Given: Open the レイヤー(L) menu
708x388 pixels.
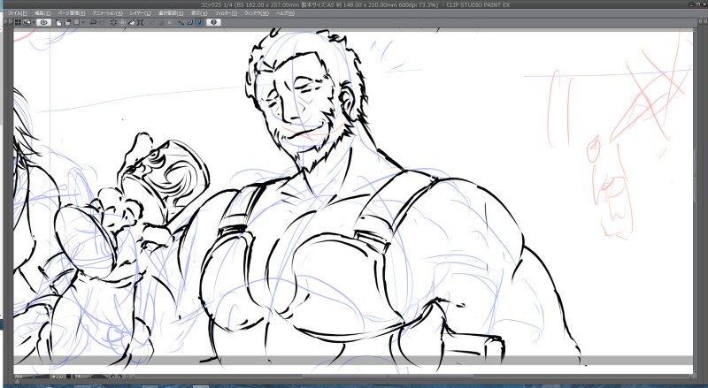Looking at the screenshot, I should (x=141, y=13).
